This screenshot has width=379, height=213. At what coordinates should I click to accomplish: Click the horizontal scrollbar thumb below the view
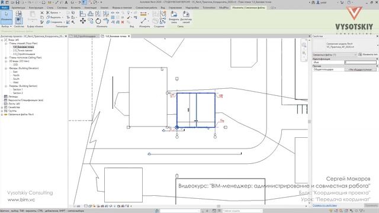(219, 206)
